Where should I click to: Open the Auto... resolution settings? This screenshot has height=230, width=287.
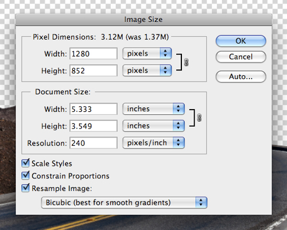pos(241,77)
